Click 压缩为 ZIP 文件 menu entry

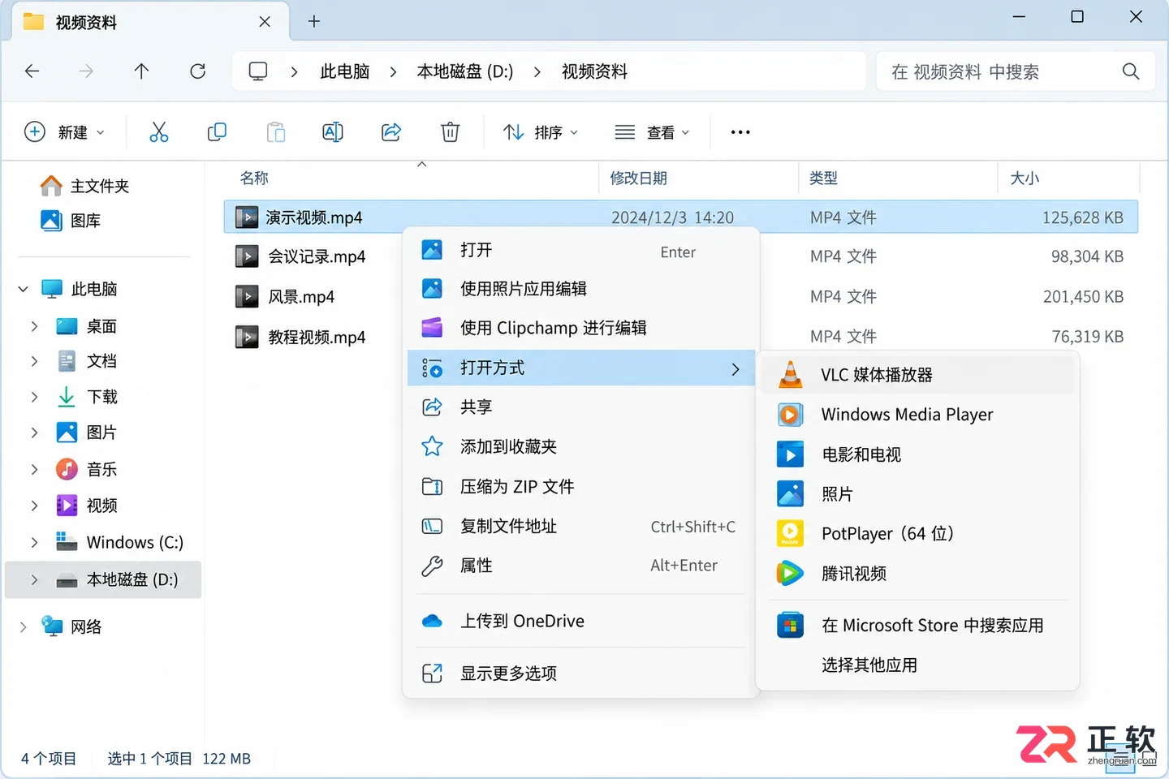tap(581, 487)
